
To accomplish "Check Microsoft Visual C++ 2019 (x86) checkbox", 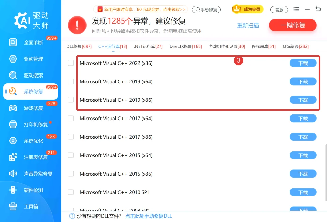I will point(71,100).
